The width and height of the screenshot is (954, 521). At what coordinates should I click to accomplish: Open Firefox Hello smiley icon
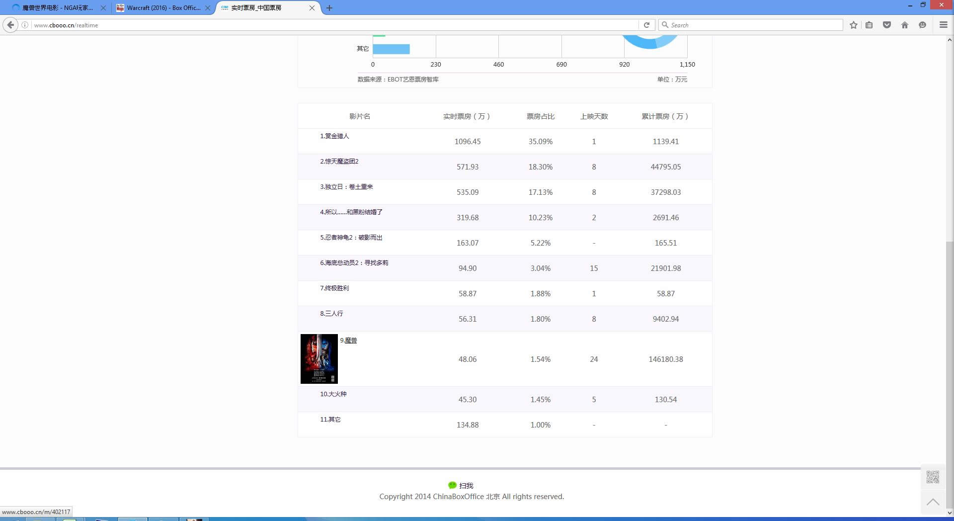pyautogui.click(x=923, y=25)
